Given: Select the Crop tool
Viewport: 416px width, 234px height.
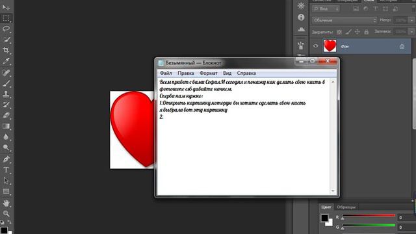Looking at the screenshot, I should click(x=6, y=50).
